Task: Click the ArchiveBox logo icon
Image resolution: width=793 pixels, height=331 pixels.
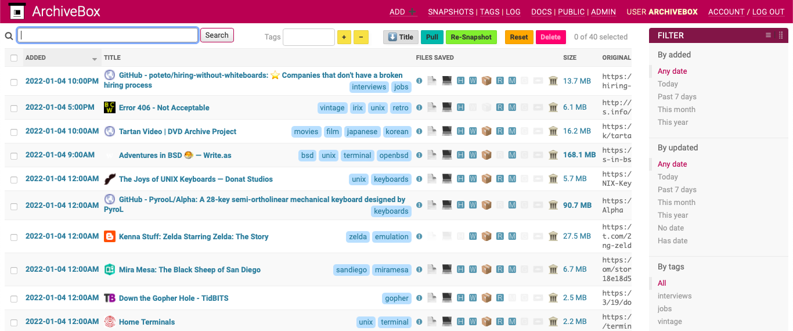Action: click(x=17, y=12)
